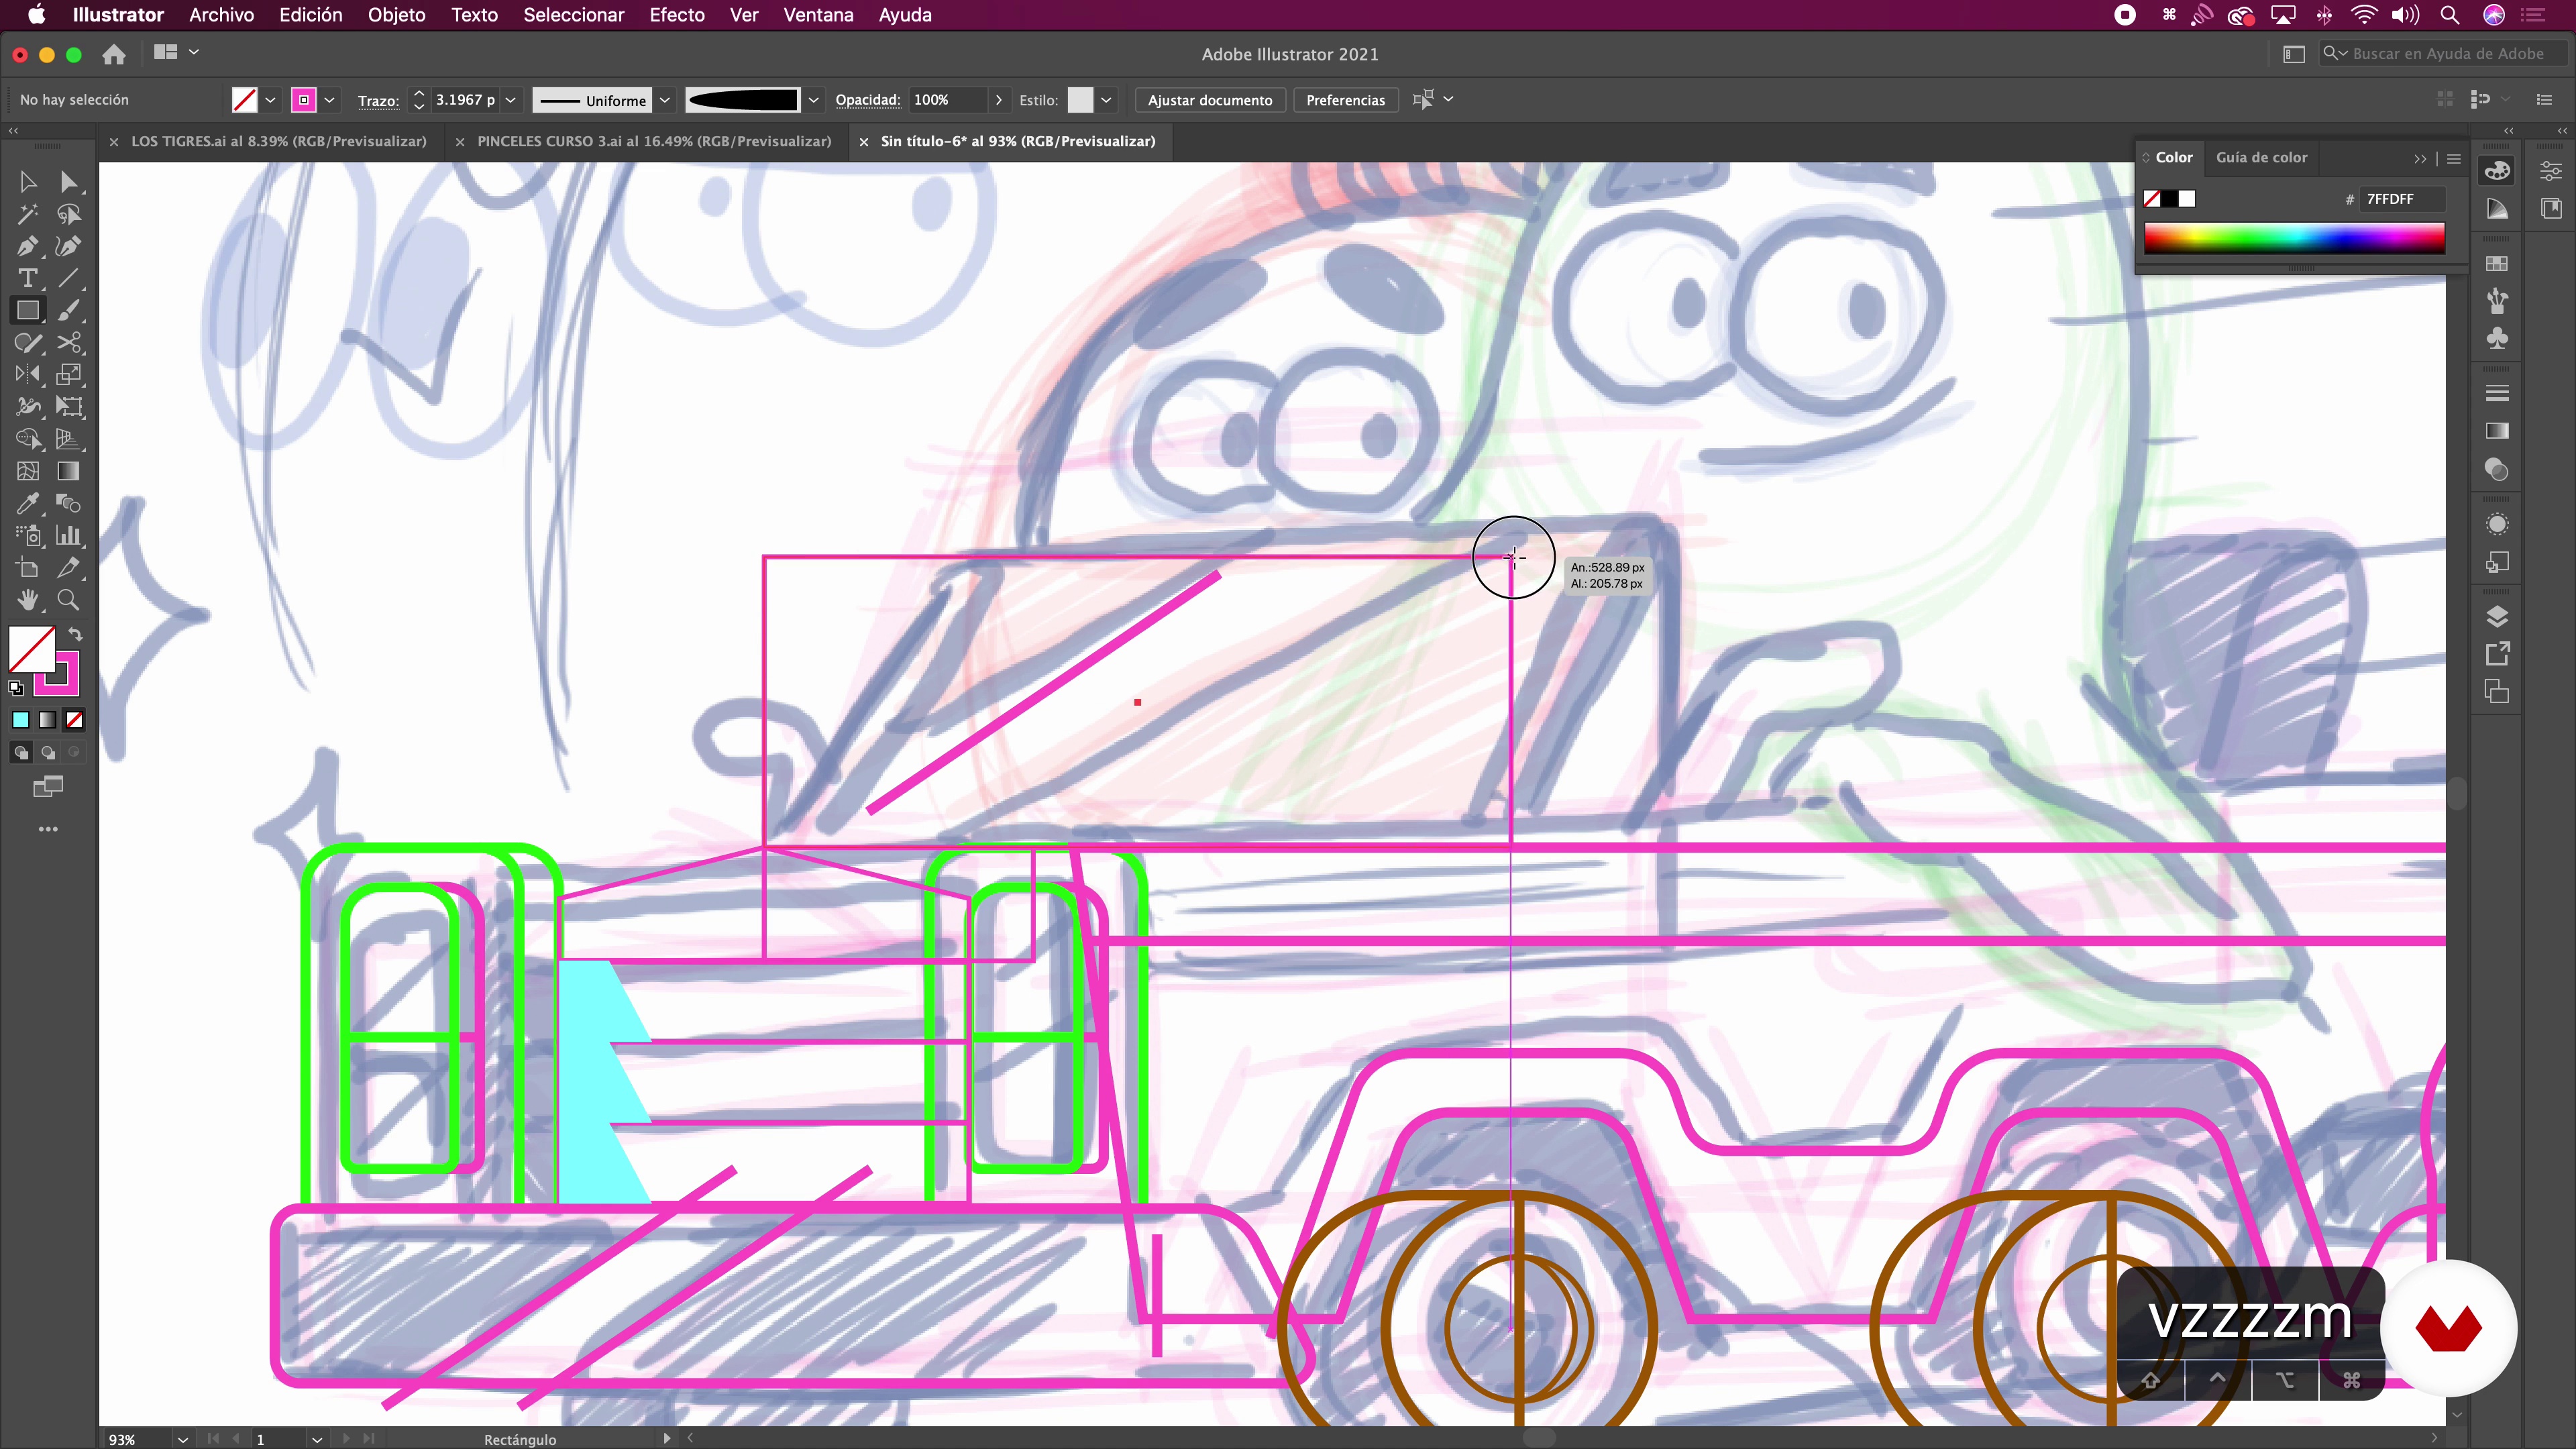Select the Zoom tool

point(68,600)
